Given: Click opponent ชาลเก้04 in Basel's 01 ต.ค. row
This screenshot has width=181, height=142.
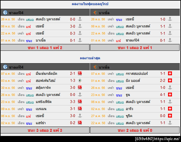Looking at the screenshot, I should pyautogui.click(x=132, y=40).
